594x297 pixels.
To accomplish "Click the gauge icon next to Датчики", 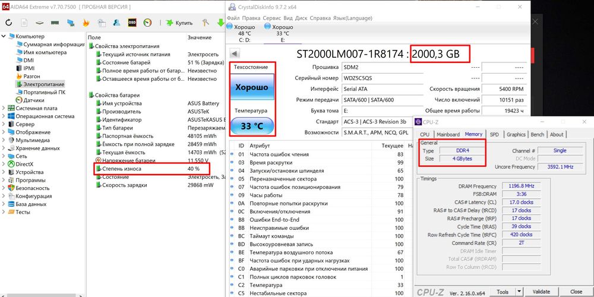I will 20,100.
